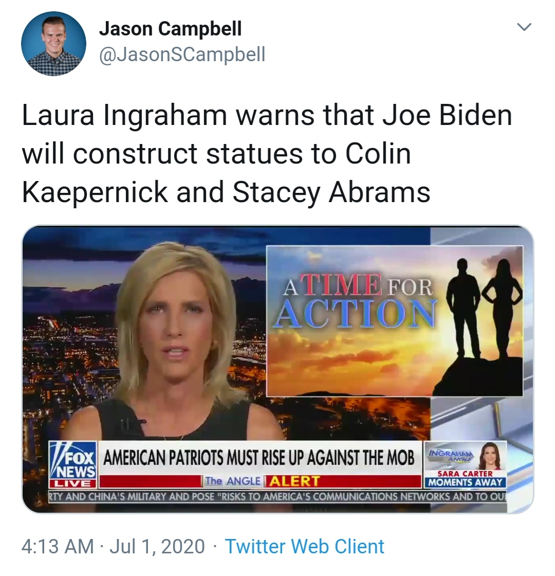The height and width of the screenshot is (576, 555).
Task: Click the 4:13 AM timestamp
Action: (x=58, y=546)
